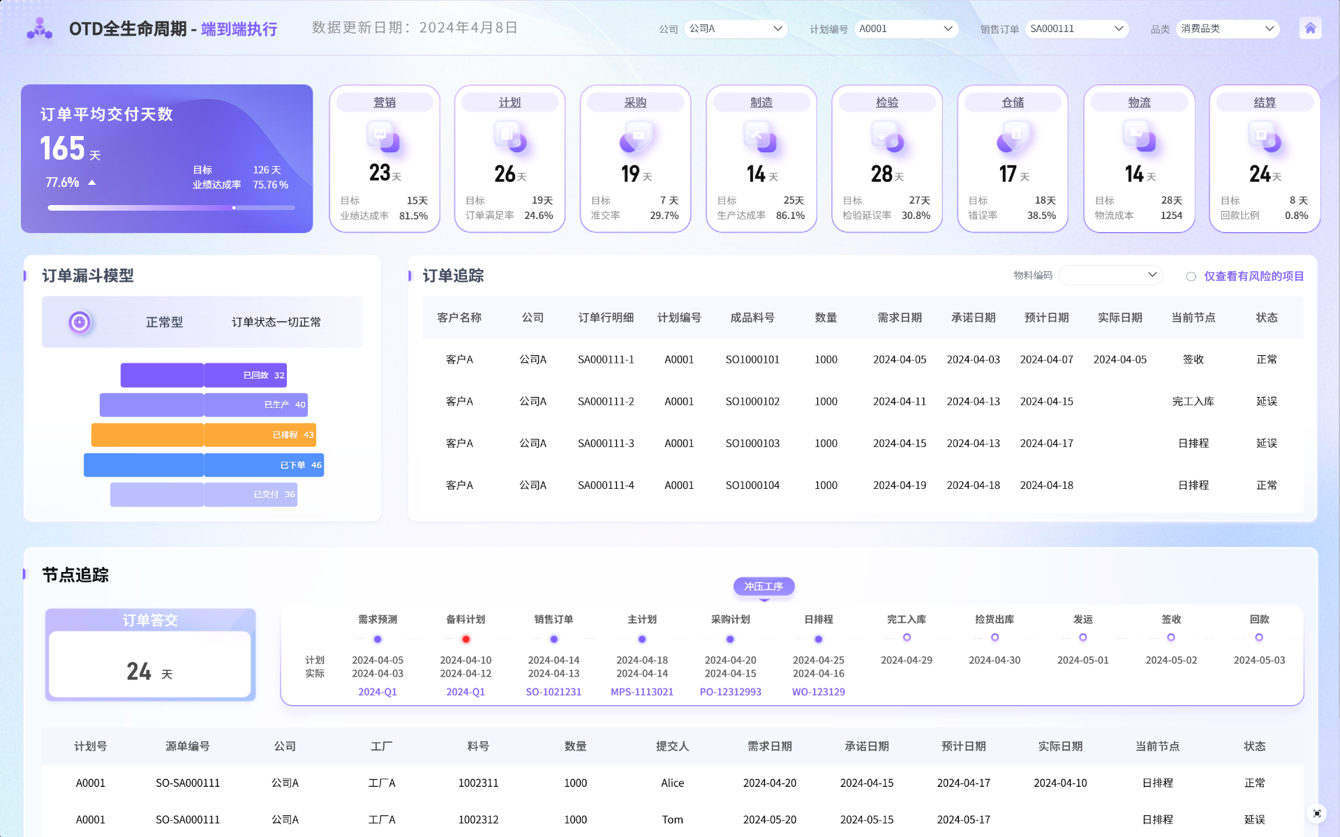Click the purple logo beside OTD全生命周期
The width and height of the screenshot is (1340, 837).
pyautogui.click(x=40, y=29)
